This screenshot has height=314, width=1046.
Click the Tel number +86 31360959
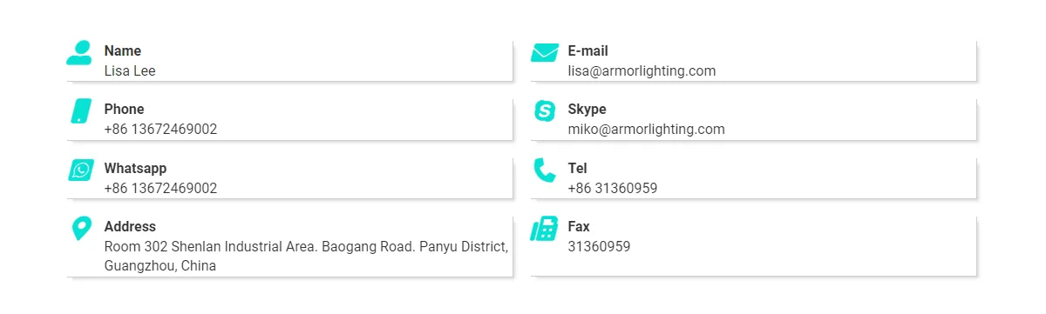click(612, 188)
